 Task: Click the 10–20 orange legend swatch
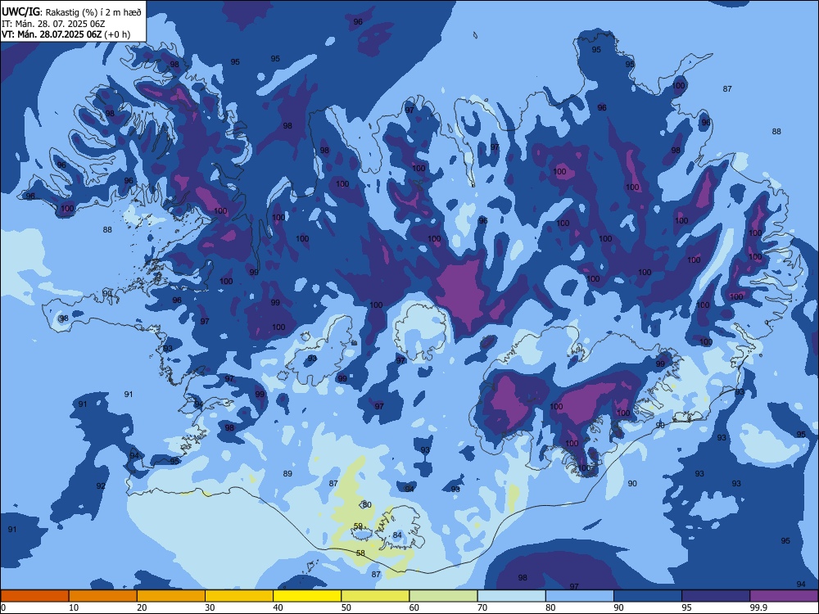pyautogui.click(x=103, y=596)
